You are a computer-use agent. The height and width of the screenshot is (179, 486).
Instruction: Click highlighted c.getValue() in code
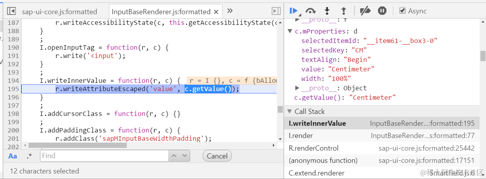pos(208,89)
